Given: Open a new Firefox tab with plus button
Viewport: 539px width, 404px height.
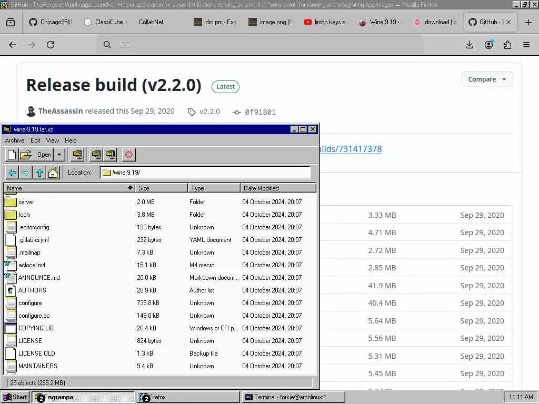Looking at the screenshot, I should point(528,22).
